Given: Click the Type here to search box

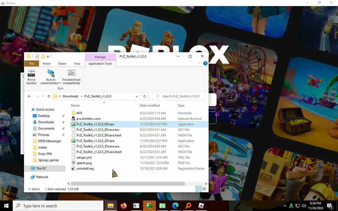Looking at the screenshot, I should [x=58, y=206].
